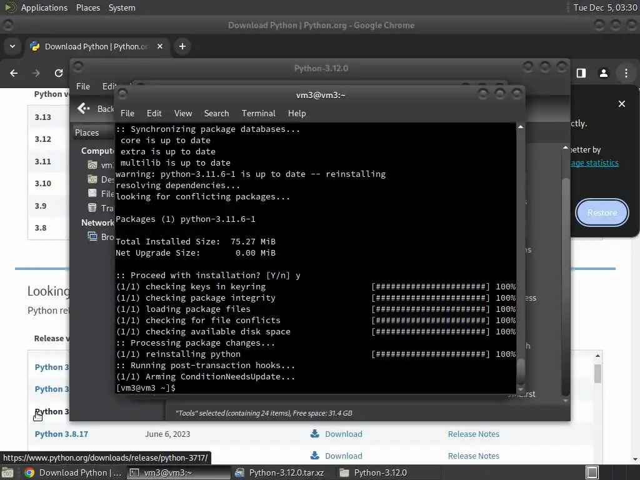This screenshot has width=640, height=480.
Task: Open the Chrome profile icon
Action: tap(603, 73)
